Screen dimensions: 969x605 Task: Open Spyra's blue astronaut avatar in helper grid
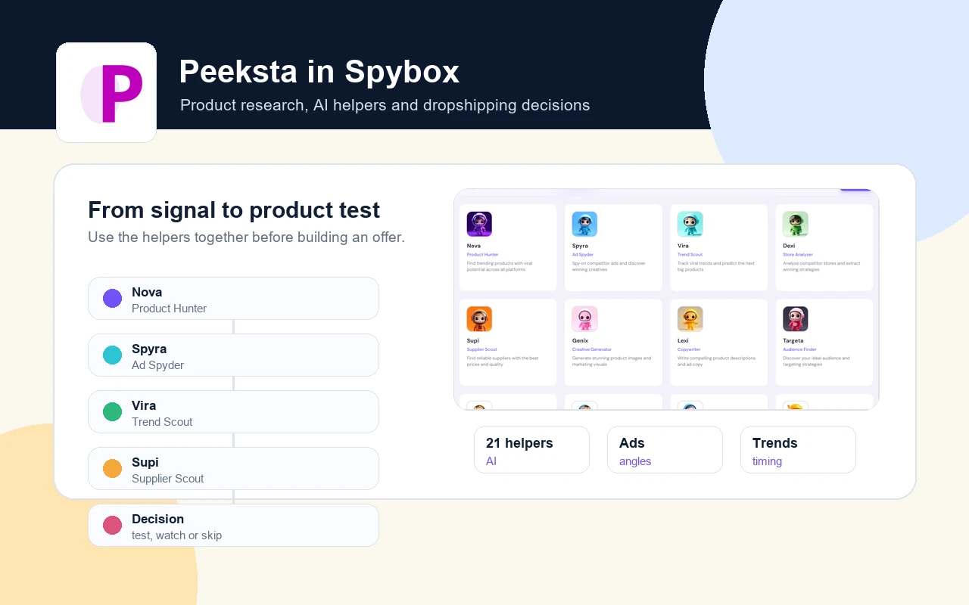pos(584,224)
